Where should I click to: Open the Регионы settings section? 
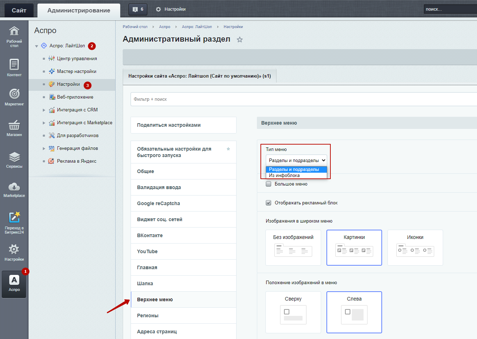pyautogui.click(x=183, y=315)
